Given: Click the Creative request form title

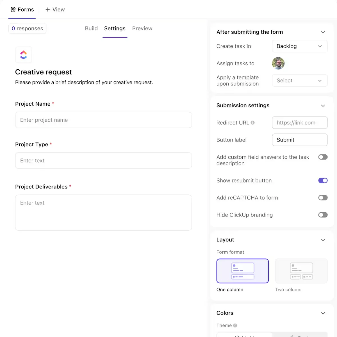Looking at the screenshot, I should click(x=44, y=72).
